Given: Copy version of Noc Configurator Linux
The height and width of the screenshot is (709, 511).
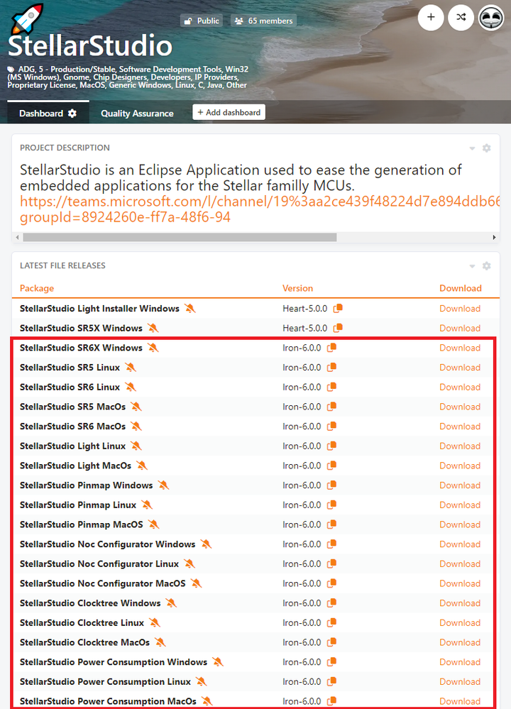Looking at the screenshot, I should point(331,564).
